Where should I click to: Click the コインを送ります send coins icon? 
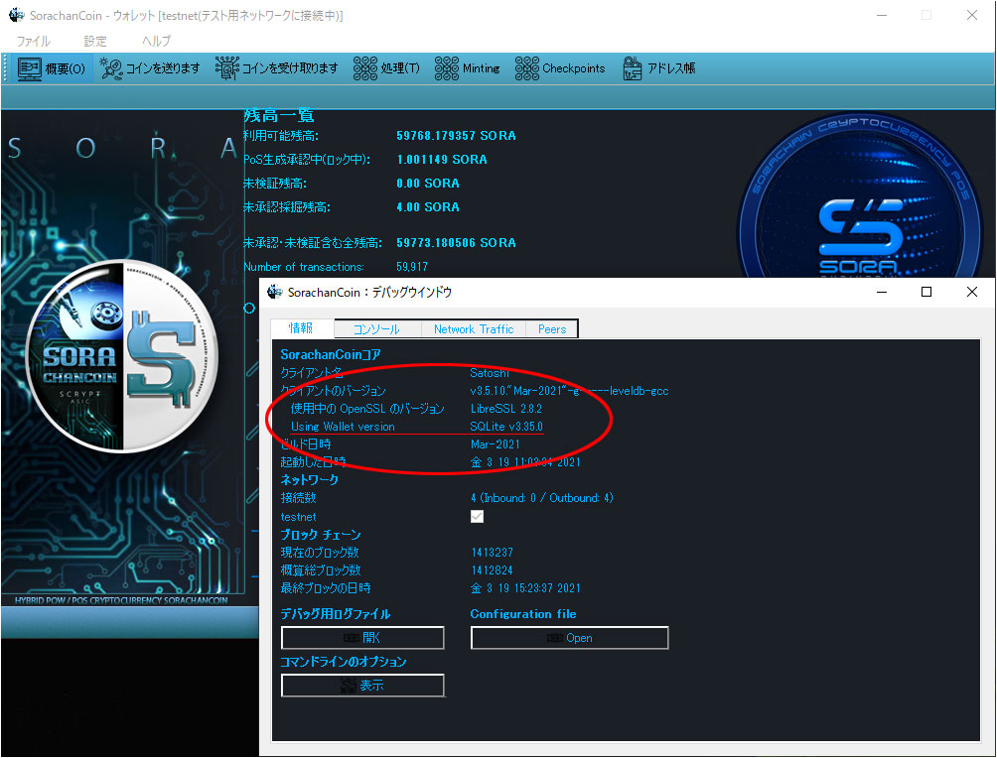(110, 68)
